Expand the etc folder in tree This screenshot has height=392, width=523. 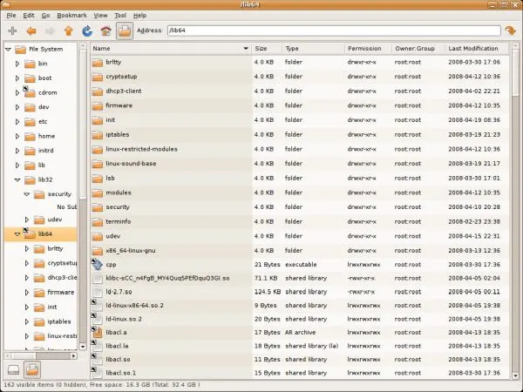click(17, 121)
